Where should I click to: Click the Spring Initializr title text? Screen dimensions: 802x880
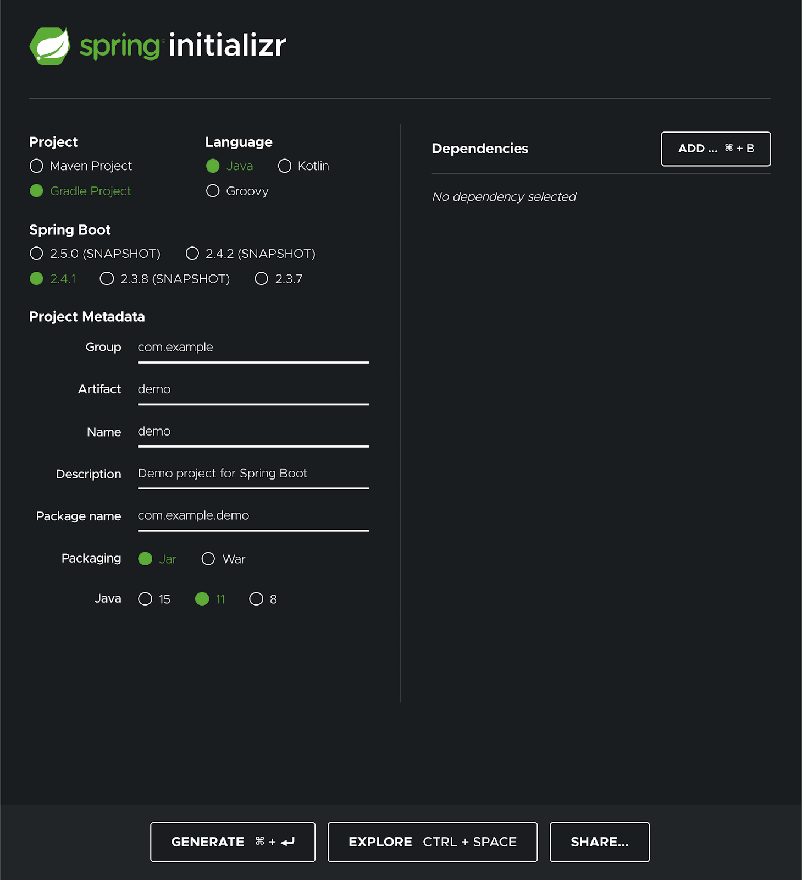coord(183,46)
